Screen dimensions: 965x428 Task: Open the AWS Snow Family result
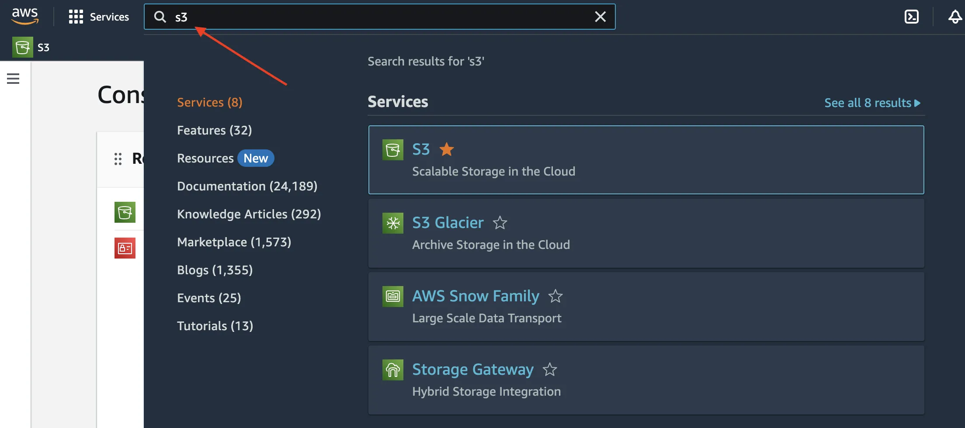click(x=476, y=296)
